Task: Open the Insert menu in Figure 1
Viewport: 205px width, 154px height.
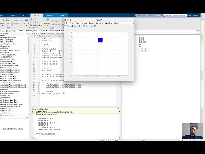Action: 84,23
